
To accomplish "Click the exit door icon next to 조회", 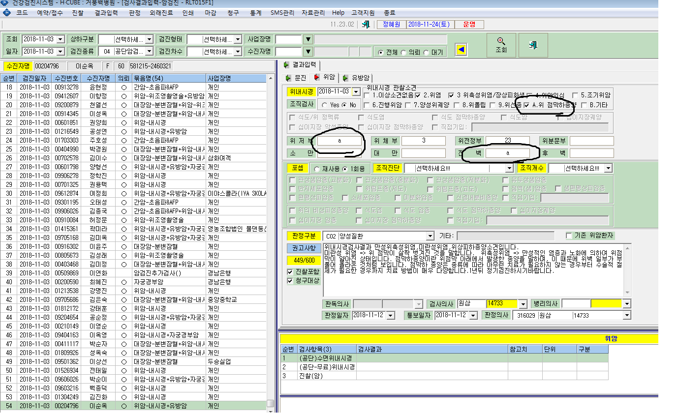I will point(533,45).
